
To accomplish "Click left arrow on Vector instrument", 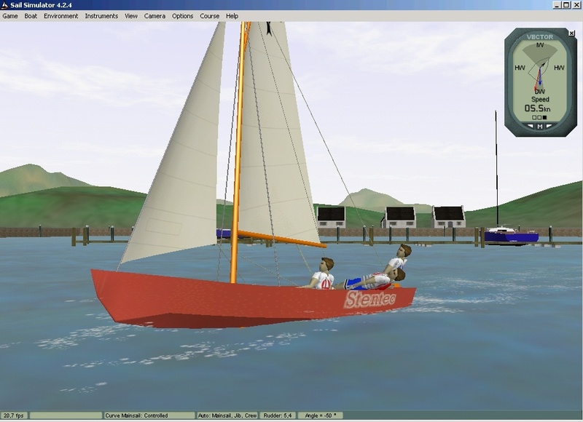I will tap(530, 126).
